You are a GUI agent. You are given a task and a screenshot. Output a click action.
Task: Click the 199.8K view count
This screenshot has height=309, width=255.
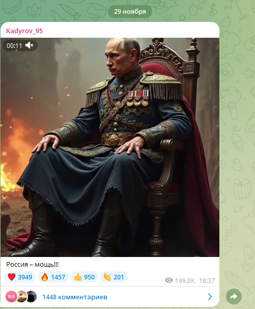pos(185,280)
